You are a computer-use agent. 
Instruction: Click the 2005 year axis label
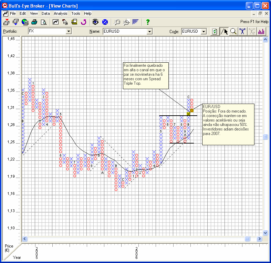point(37,253)
